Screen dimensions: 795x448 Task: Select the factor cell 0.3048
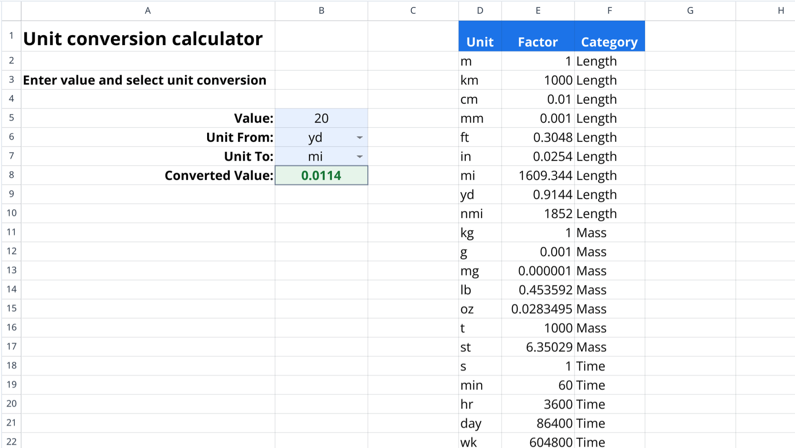538,137
